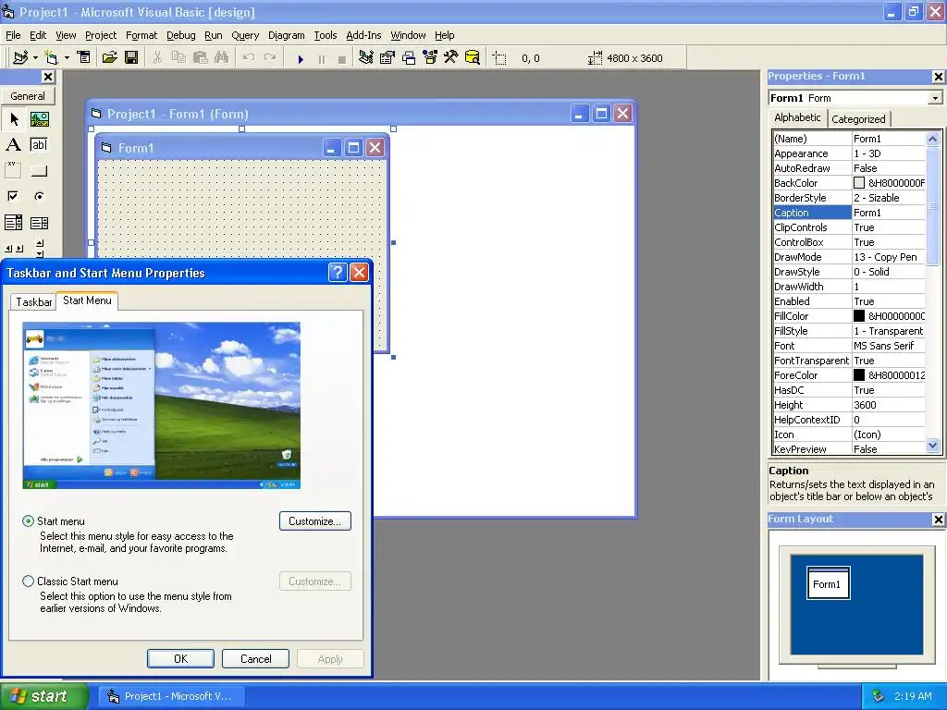Click the Toolbox hammer-and-wrench icon
The width and height of the screenshot is (947, 710).
(x=451, y=57)
